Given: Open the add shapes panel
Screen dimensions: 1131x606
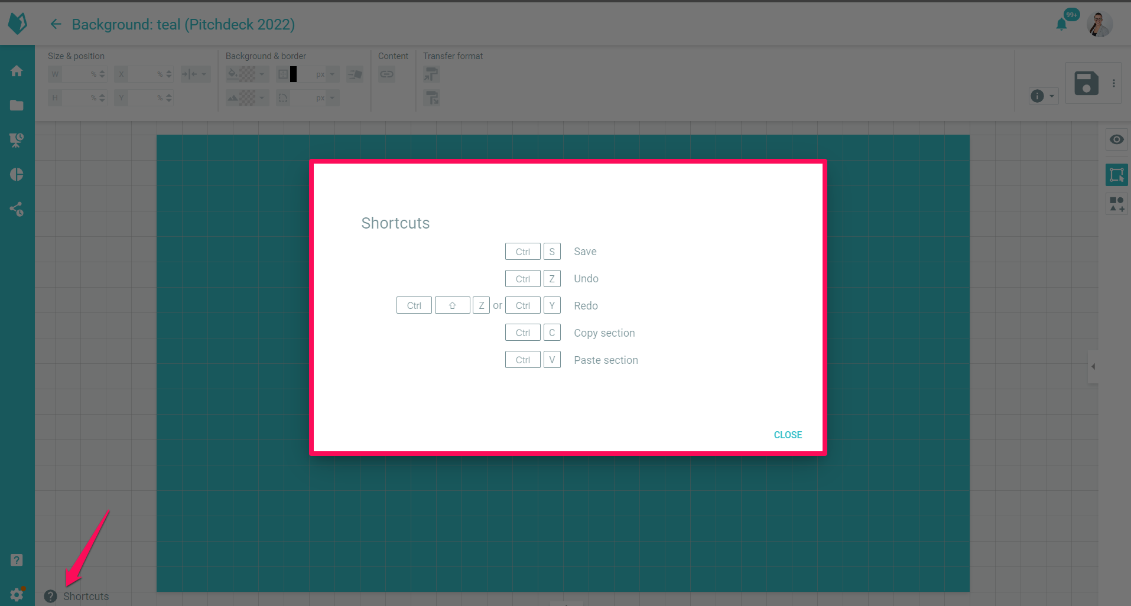Looking at the screenshot, I should pos(1116,204).
